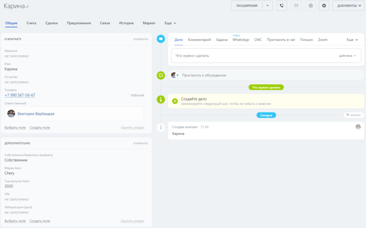The image size is (366, 228).
Task: Open settings via the gear icon
Action: 324,6
